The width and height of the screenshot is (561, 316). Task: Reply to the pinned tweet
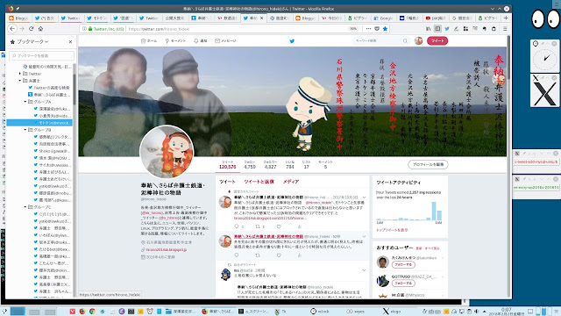237,226
